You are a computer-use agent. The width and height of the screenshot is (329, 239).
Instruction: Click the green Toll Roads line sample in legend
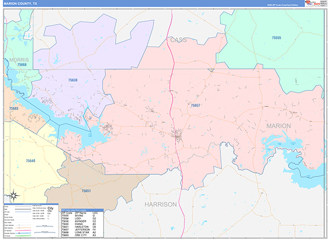click(23, 236)
